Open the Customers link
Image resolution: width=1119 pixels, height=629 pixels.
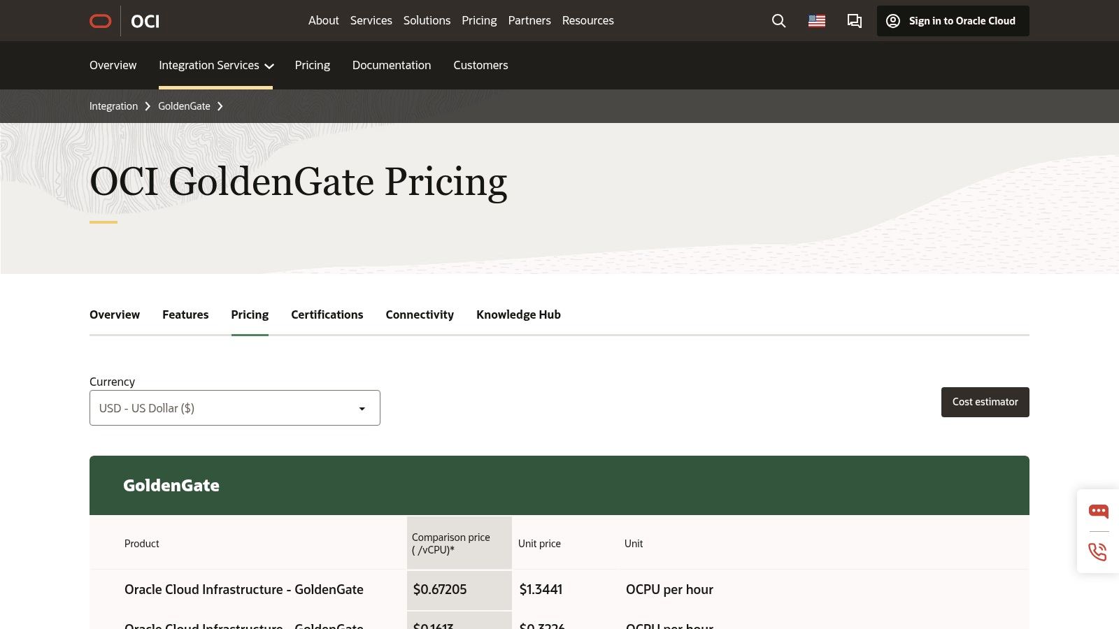[x=480, y=65]
